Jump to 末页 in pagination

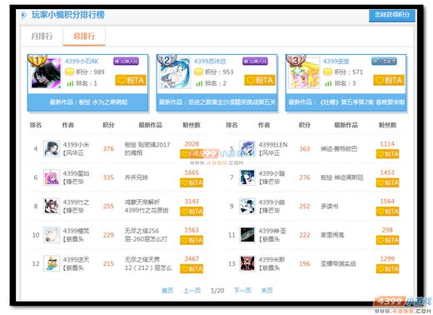[x=266, y=291]
